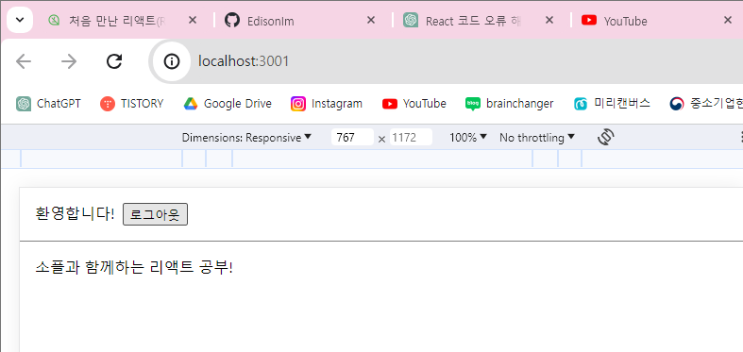Switch to the YouTube tab
The height and width of the screenshot is (352, 743).
pos(658,21)
